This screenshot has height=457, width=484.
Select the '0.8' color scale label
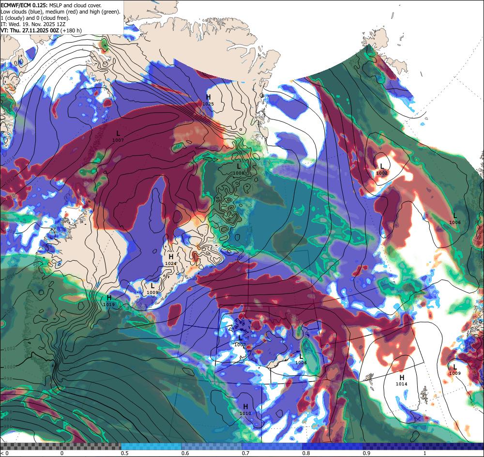tap(306, 453)
